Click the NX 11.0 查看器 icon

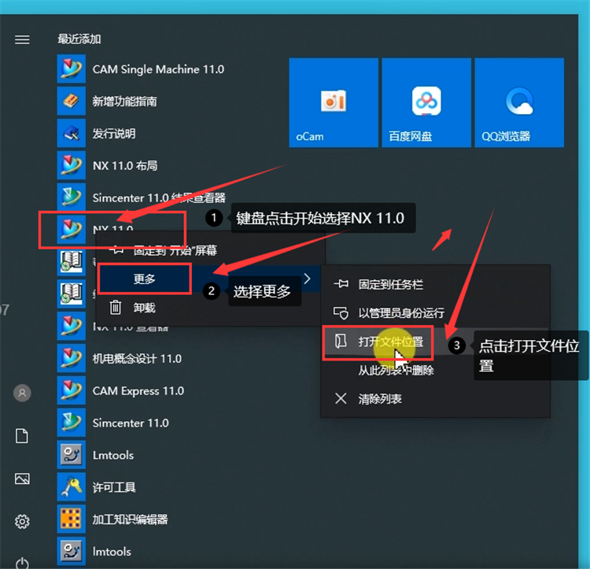pyautogui.click(x=71, y=326)
